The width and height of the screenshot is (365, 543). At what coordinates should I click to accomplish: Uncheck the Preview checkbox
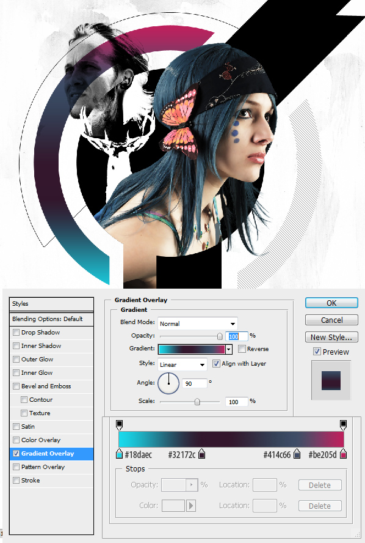click(317, 352)
